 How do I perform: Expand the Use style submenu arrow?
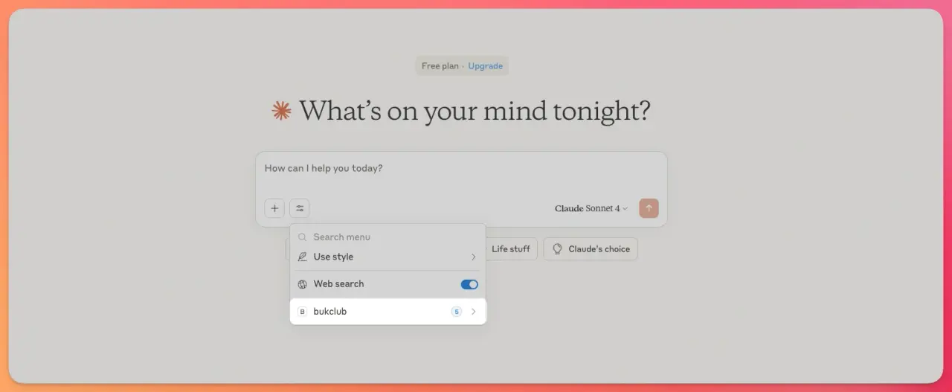click(473, 257)
